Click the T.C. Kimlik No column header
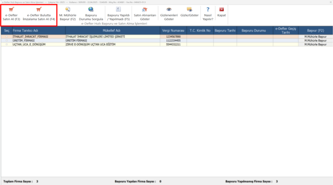The width and height of the screenshot is (333, 185). (200, 30)
